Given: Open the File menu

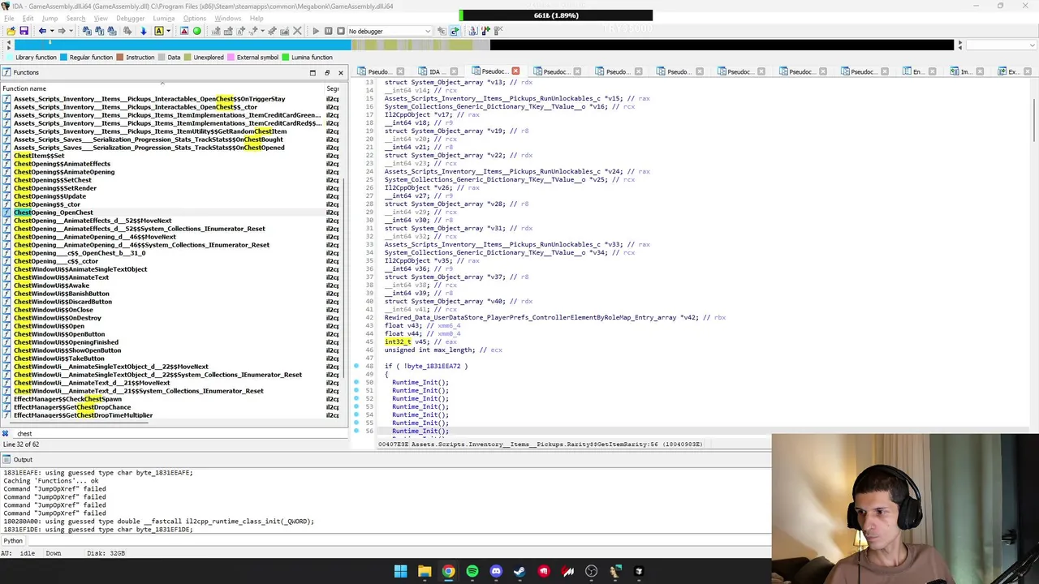Looking at the screenshot, I should tap(9, 18).
